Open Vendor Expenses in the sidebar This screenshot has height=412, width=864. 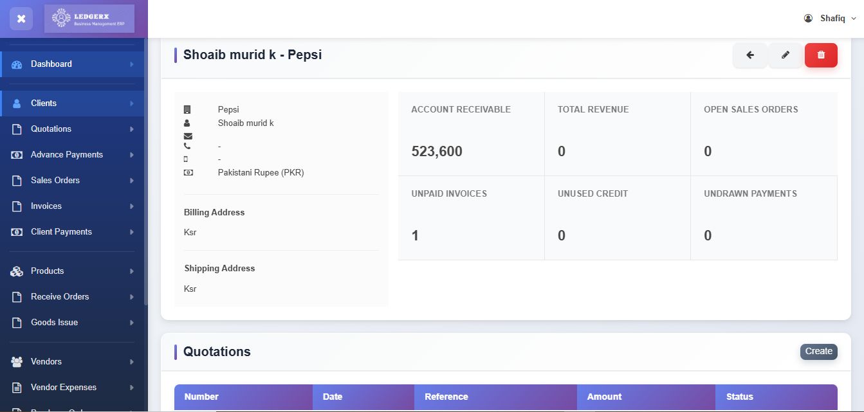pyautogui.click(x=64, y=388)
